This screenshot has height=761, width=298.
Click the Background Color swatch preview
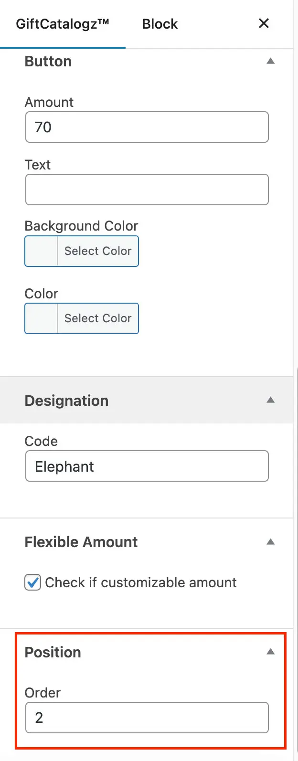pos(41,251)
